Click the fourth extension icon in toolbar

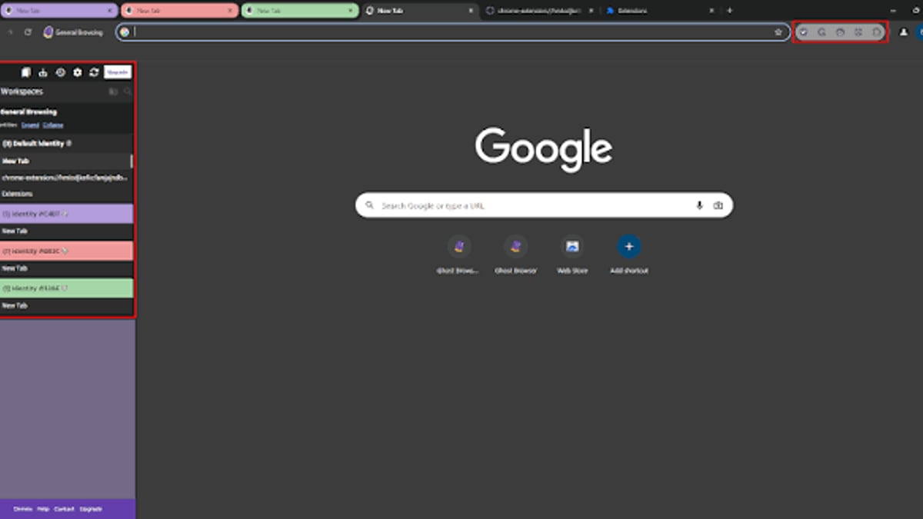click(858, 32)
